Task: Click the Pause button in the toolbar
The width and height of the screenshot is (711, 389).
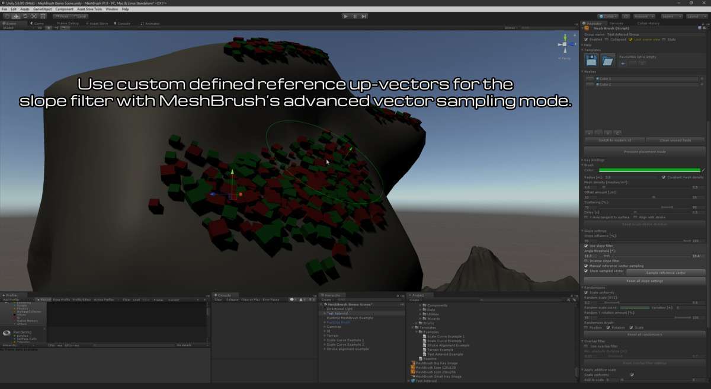Action: [355, 16]
